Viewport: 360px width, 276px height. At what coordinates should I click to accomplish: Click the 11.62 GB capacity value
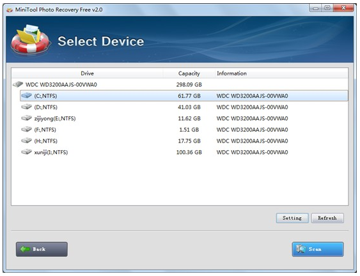[x=189, y=118]
